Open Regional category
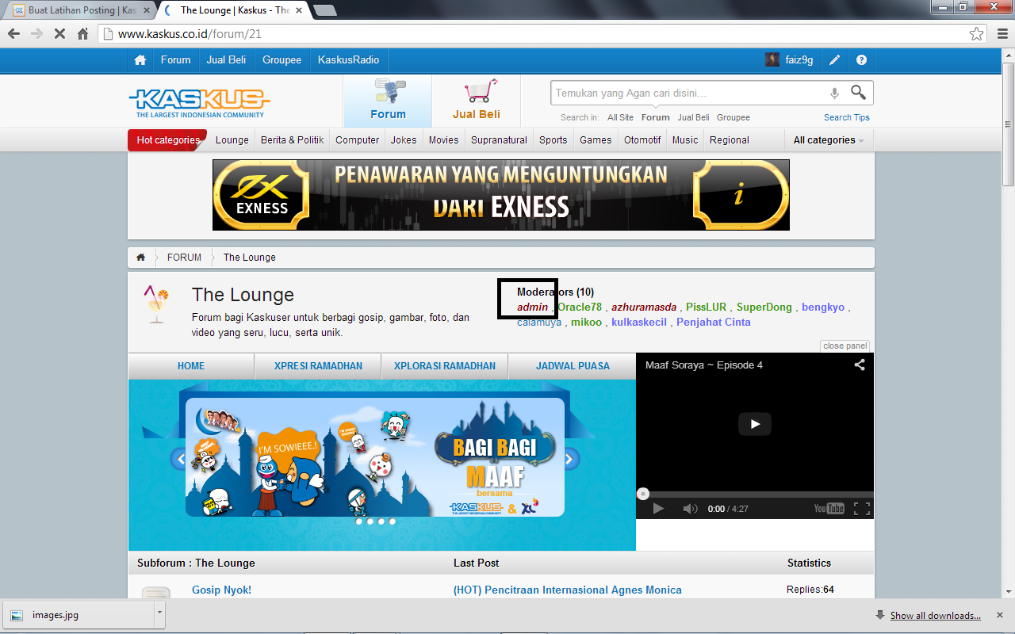The height and width of the screenshot is (634, 1015). pyautogui.click(x=730, y=140)
